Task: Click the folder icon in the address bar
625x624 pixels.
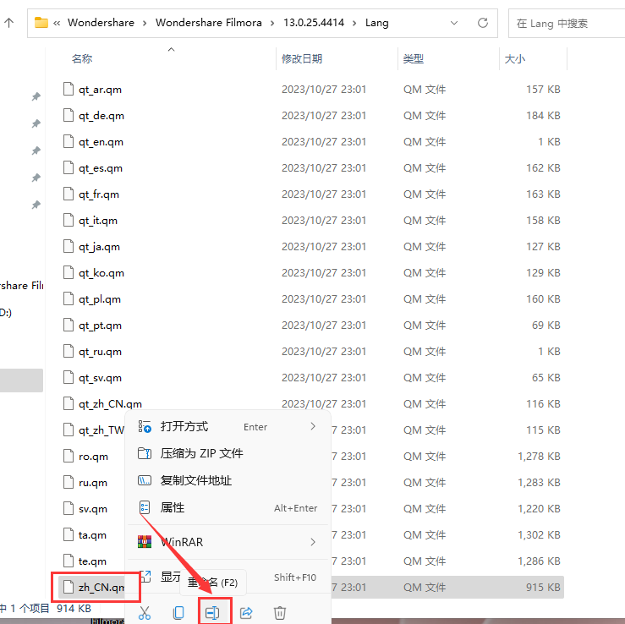Action: [x=41, y=22]
